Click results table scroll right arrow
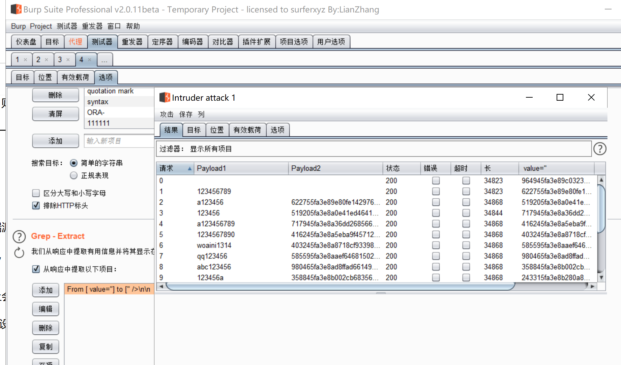 [x=592, y=286]
